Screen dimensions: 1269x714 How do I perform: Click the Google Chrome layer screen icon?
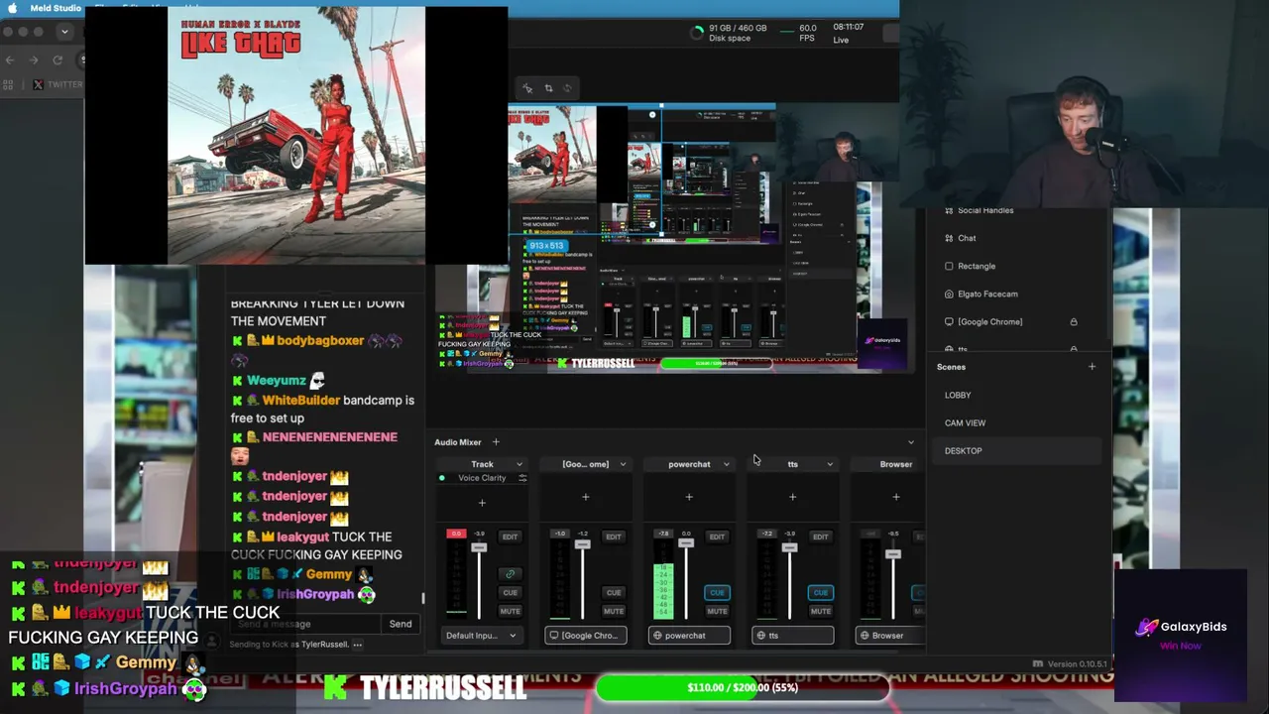949,321
